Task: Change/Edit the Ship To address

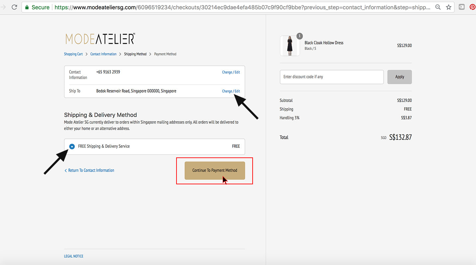Action: click(231, 91)
